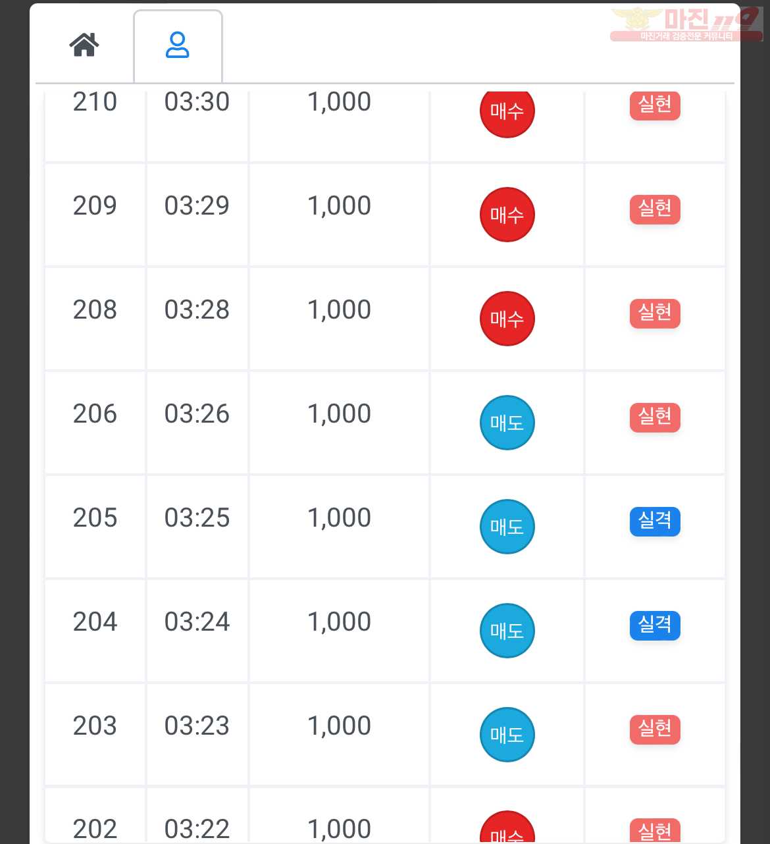The height and width of the screenshot is (844, 770).
Task: Click the red 매수 circle for round 209
Action: [507, 215]
